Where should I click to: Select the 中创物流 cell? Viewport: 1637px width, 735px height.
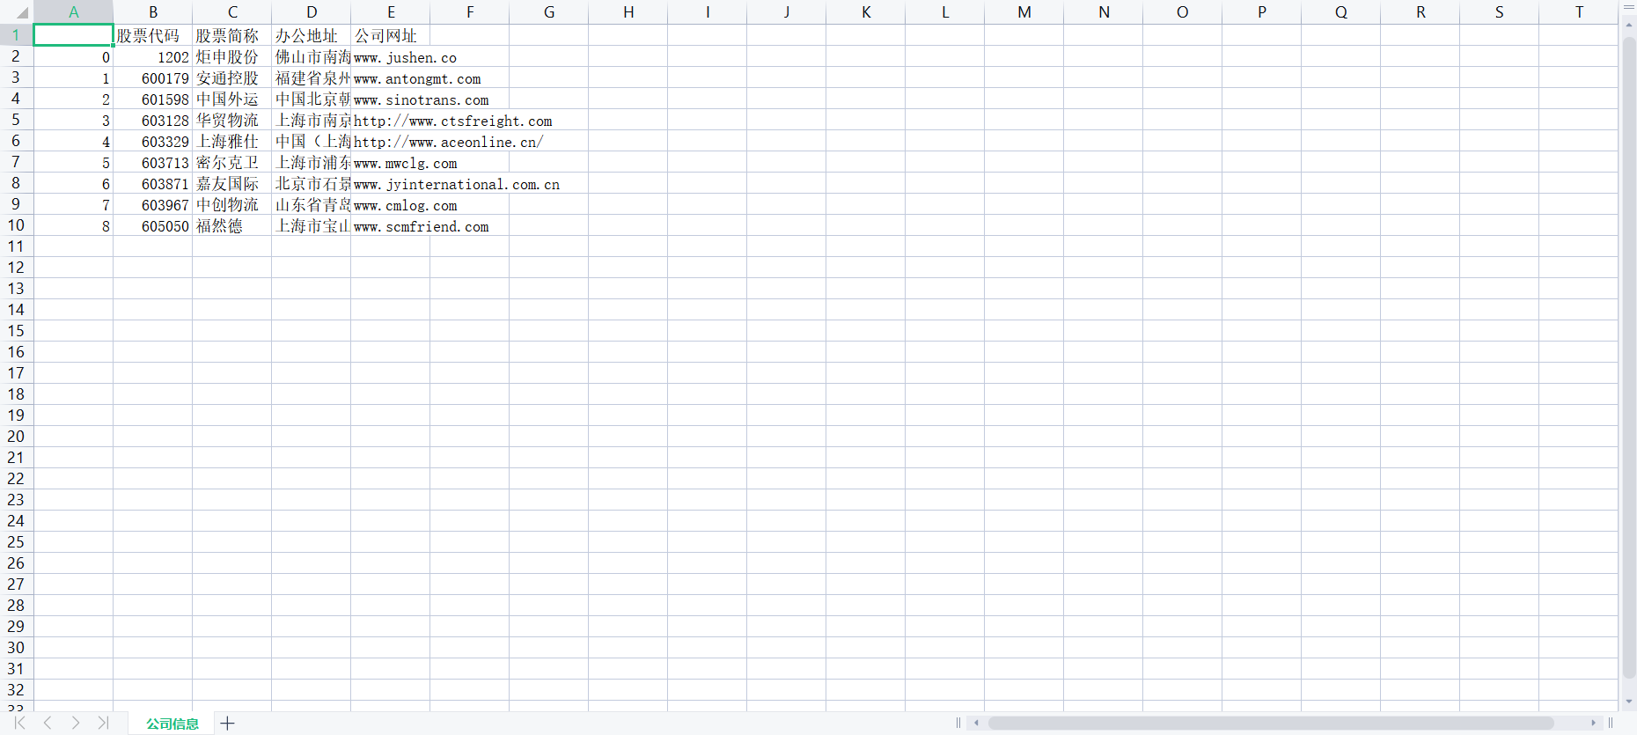click(x=232, y=204)
